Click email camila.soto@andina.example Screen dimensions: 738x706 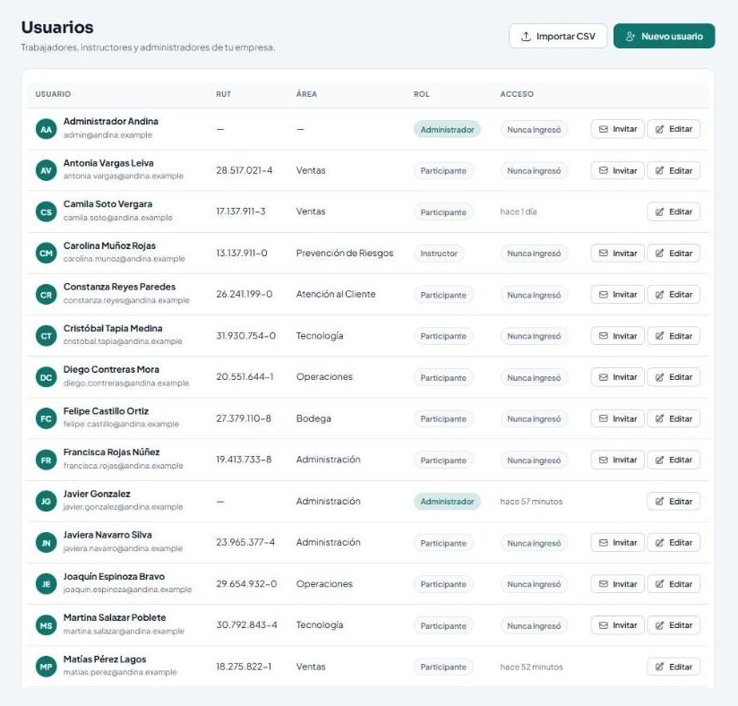117,218
